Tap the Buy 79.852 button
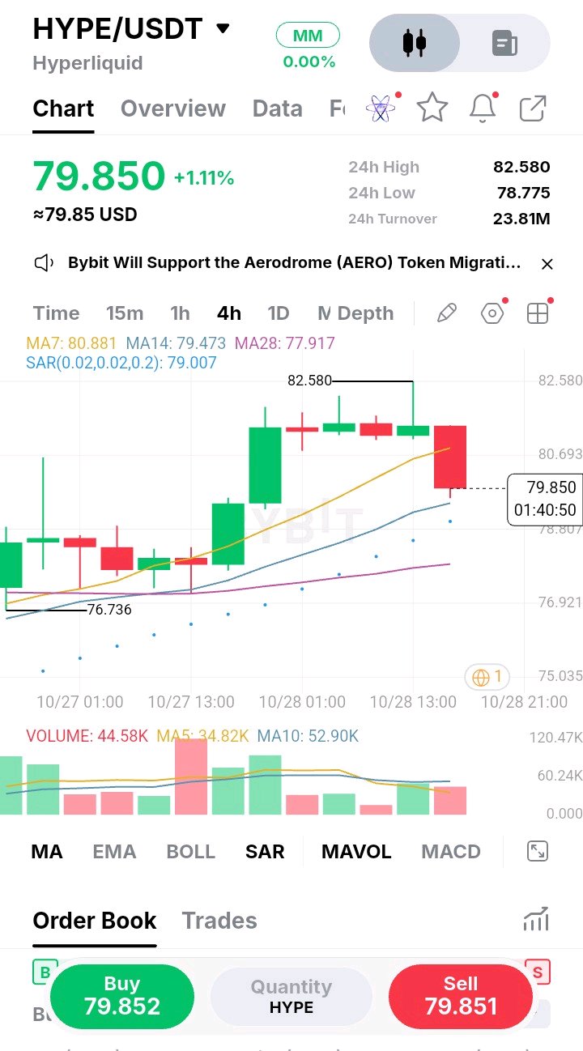The image size is (583, 1051). coord(122,995)
